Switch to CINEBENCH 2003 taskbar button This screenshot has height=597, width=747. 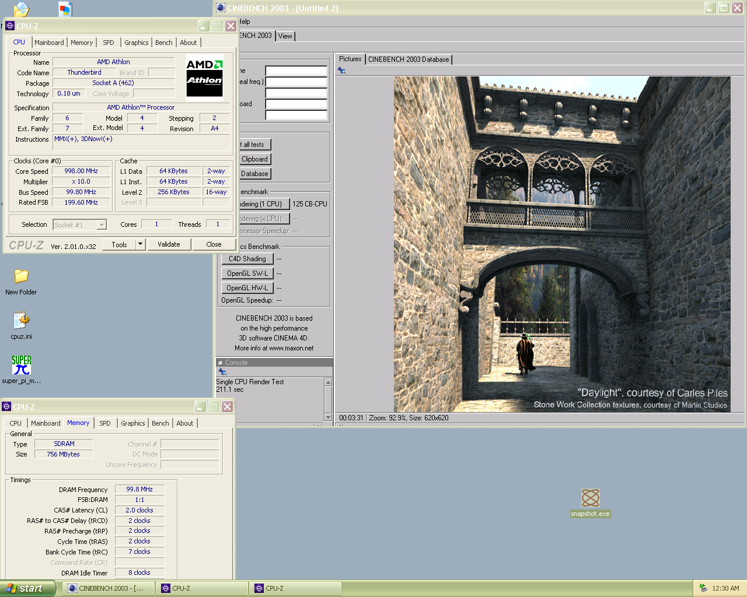point(109,588)
